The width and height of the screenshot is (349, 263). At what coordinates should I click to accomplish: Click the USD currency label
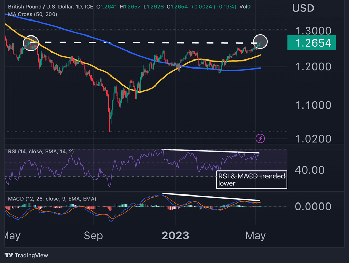tap(303, 8)
